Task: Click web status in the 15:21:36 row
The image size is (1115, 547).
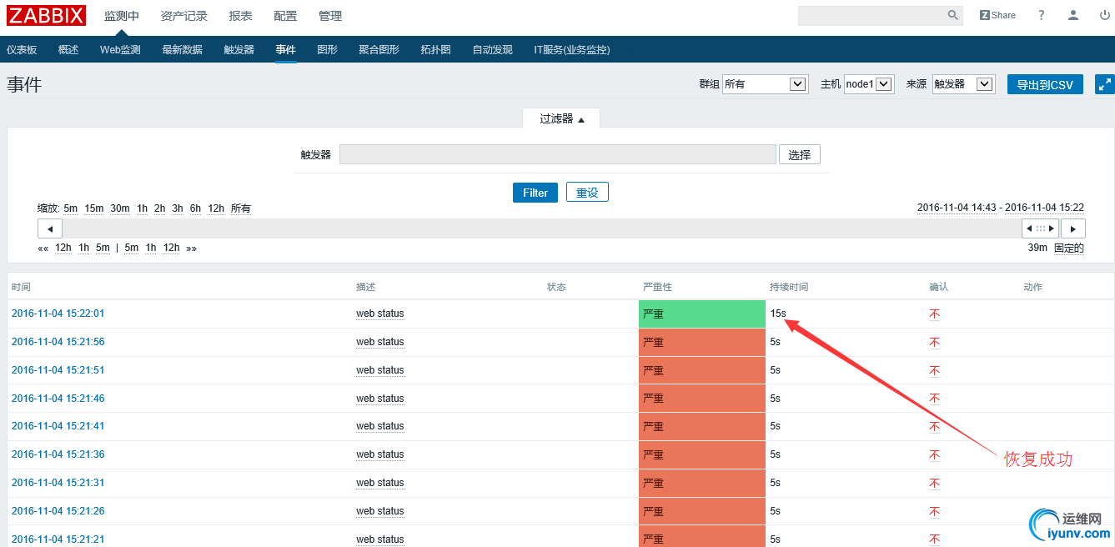Action: 380,454
